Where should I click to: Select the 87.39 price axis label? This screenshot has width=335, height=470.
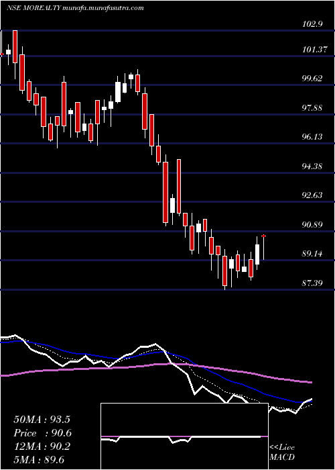313,283
